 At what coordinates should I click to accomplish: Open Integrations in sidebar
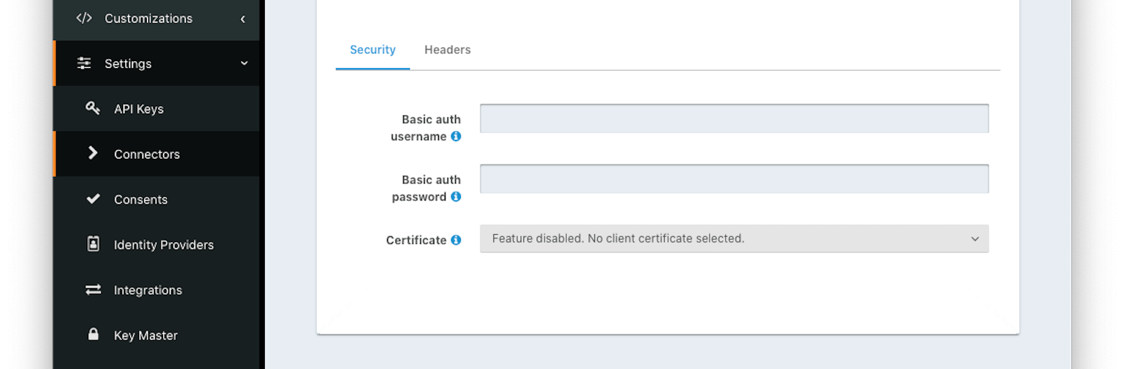[157, 290]
